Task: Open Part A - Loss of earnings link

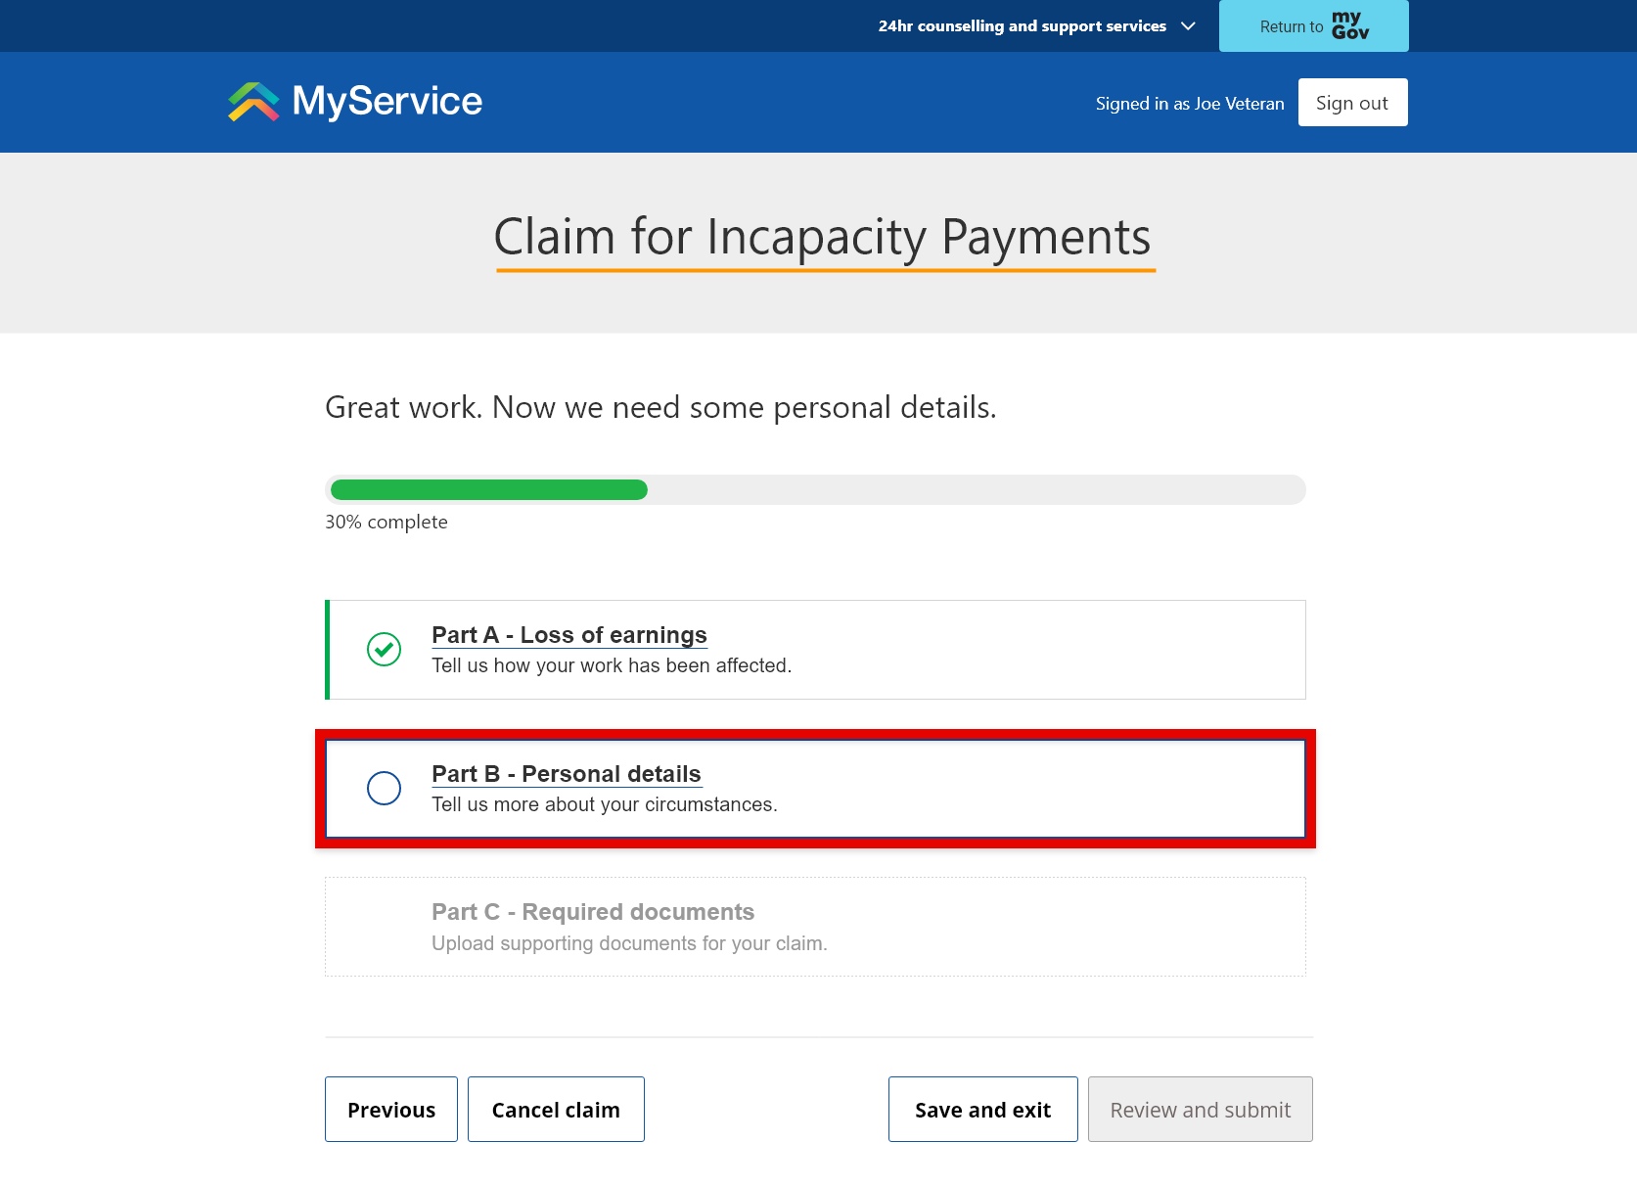Action: coord(569,635)
